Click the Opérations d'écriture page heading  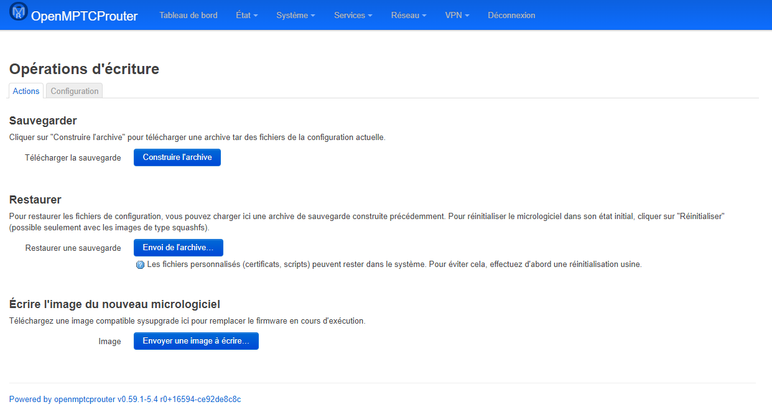pos(84,69)
